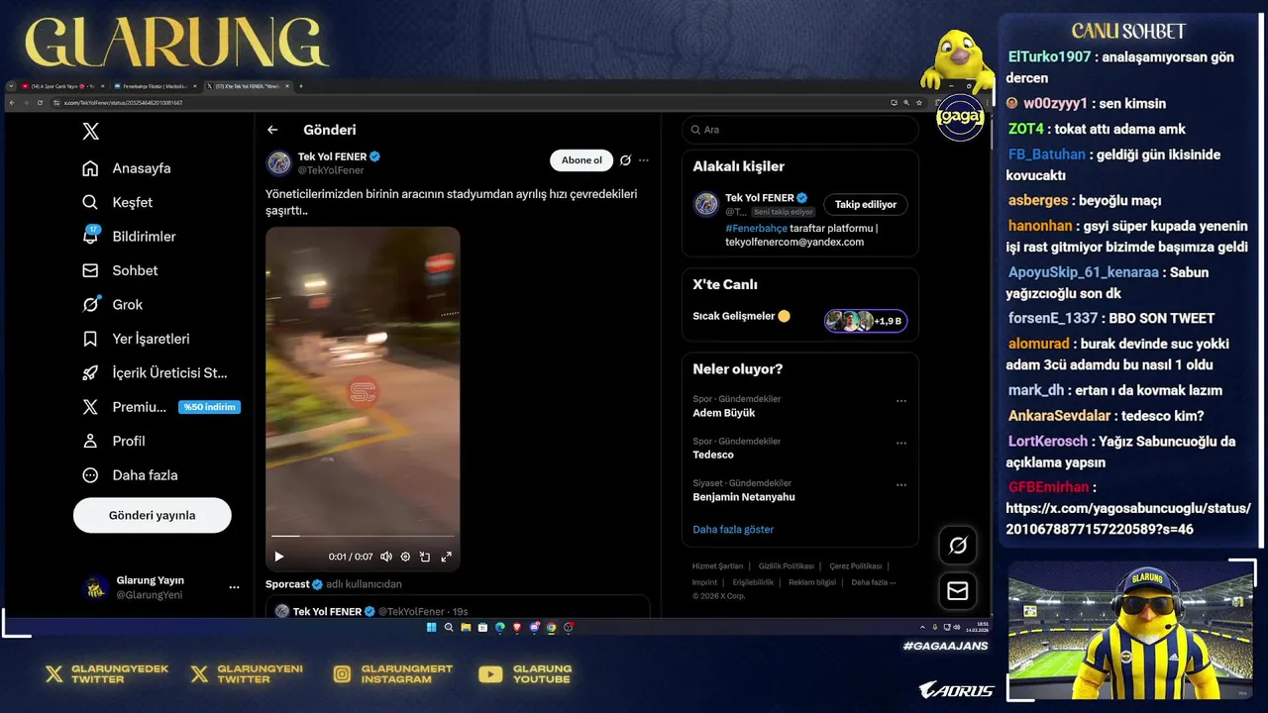Open video settings gear icon
The width and height of the screenshot is (1268, 713).
(405, 557)
